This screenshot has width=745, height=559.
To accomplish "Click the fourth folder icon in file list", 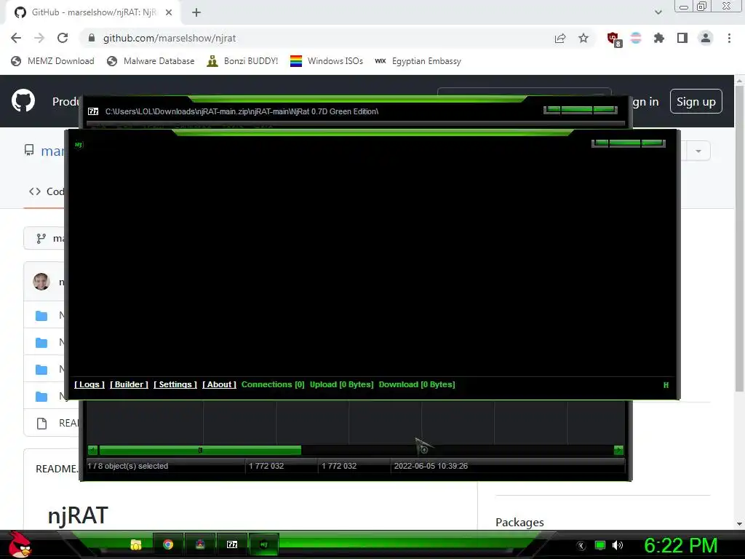I will [41, 397].
